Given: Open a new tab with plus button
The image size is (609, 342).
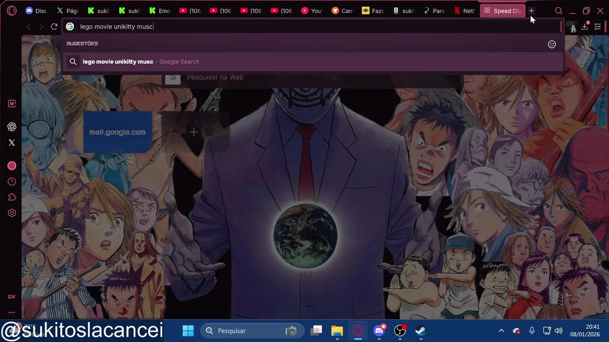Looking at the screenshot, I should pyautogui.click(x=531, y=10).
